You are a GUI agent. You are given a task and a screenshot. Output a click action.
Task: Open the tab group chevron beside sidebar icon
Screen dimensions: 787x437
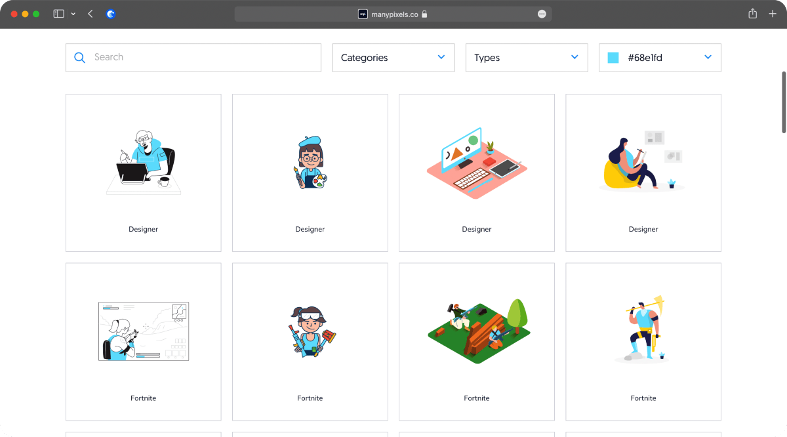(73, 14)
